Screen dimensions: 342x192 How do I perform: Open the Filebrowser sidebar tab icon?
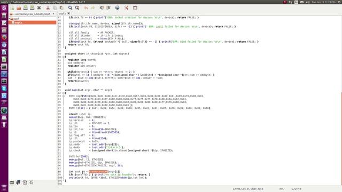click(x=12, y=182)
